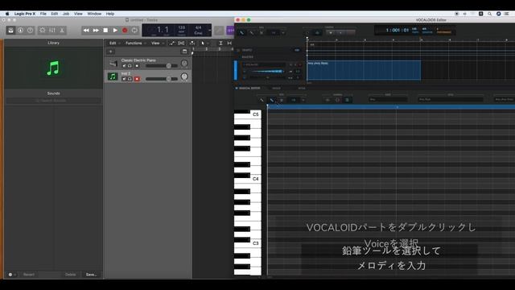515x290 pixels.
Task: Open the File menu in macOS menu bar
Action: click(43, 14)
